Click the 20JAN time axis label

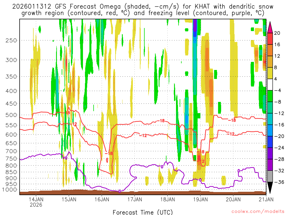click(x=233, y=199)
